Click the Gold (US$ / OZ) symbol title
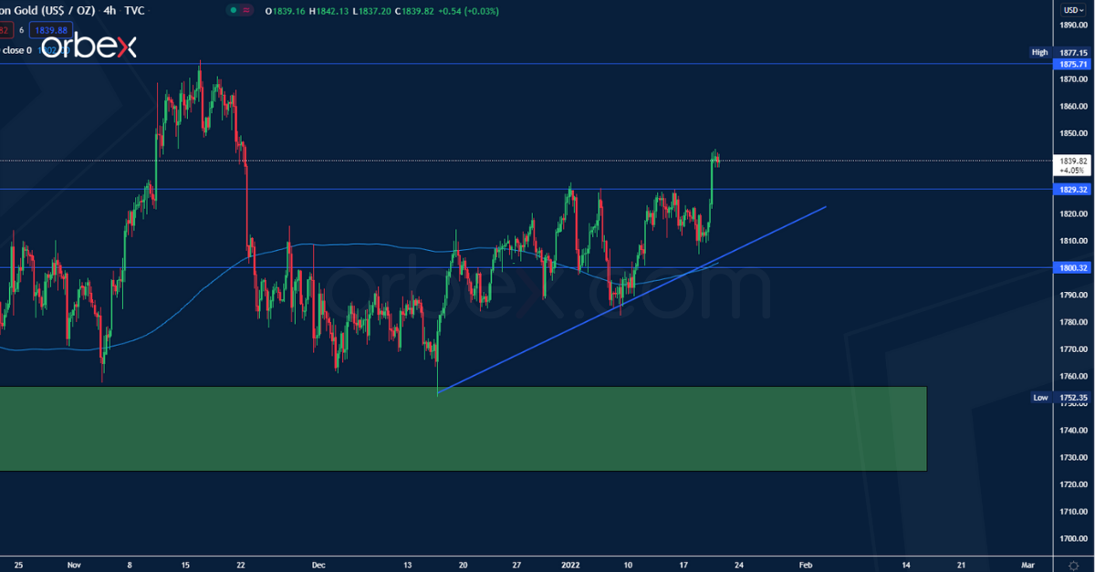The height and width of the screenshot is (572, 1095). pyautogui.click(x=47, y=10)
